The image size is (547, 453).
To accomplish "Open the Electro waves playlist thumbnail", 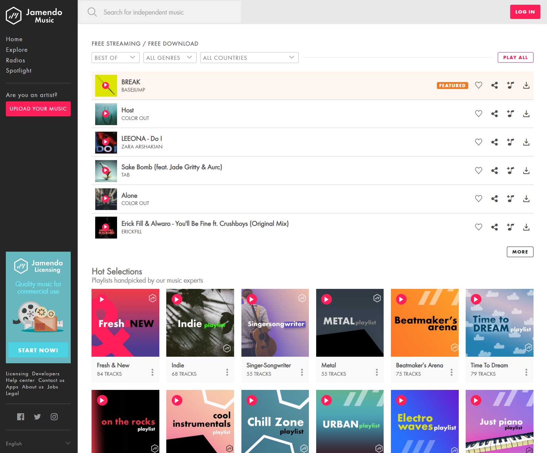I will pyautogui.click(x=425, y=422).
